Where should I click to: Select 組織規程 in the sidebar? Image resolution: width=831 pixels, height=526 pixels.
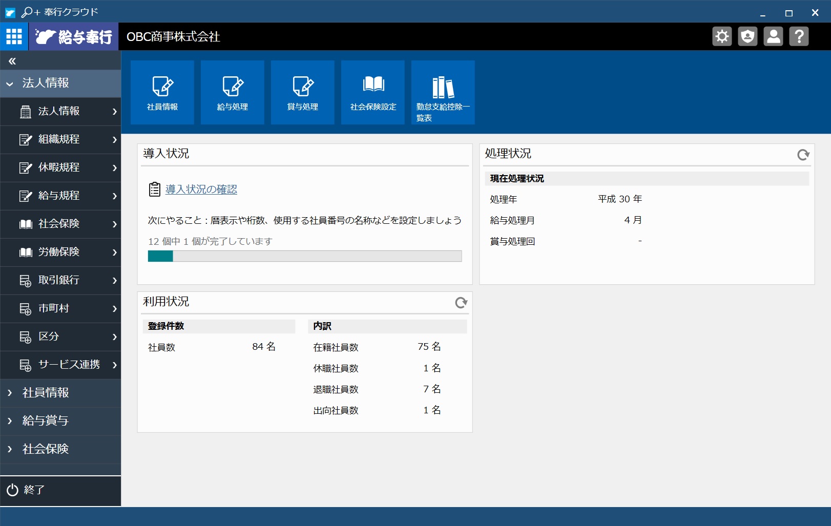pyautogui.click(x=60, y=139)
